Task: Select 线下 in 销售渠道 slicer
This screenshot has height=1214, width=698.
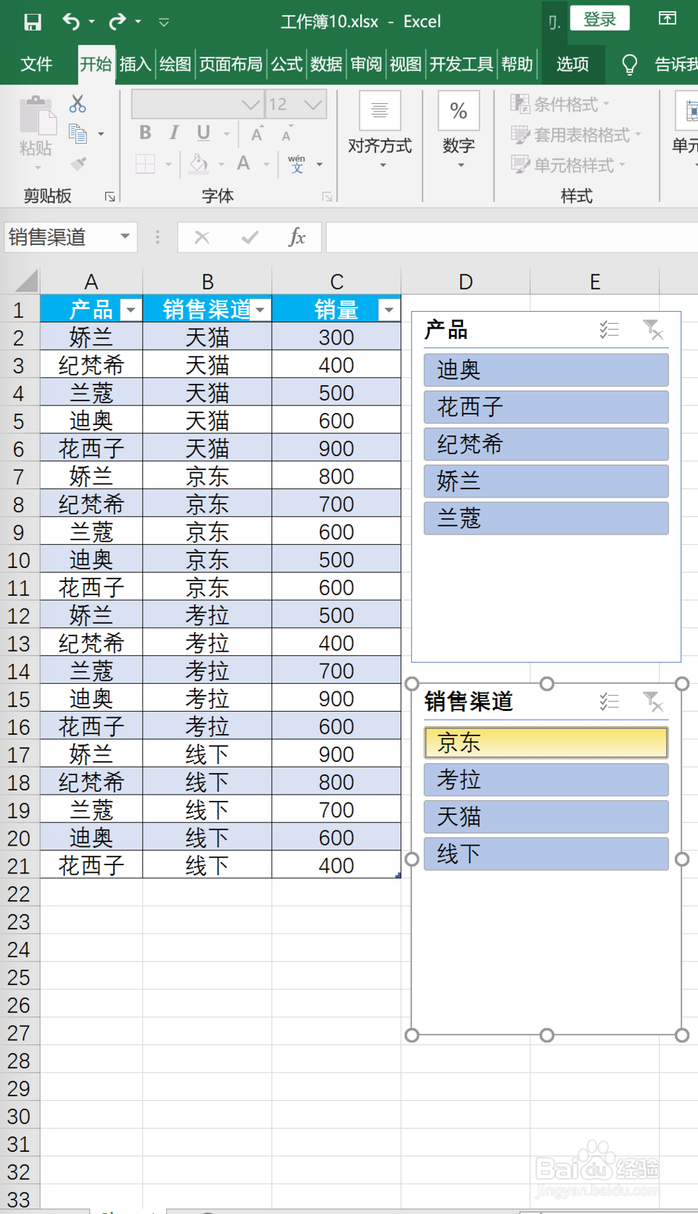Action: point(546,854)
